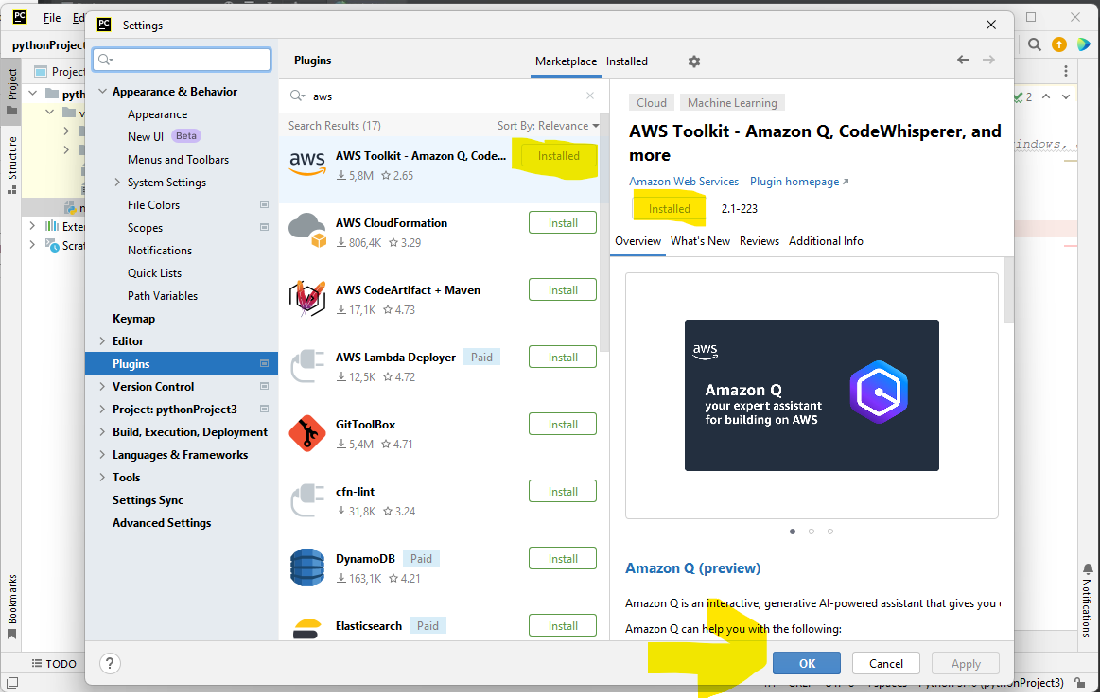The image size is (1100, 698).
Task: Open the Reviews tab
Action: (x=759, y=241)
